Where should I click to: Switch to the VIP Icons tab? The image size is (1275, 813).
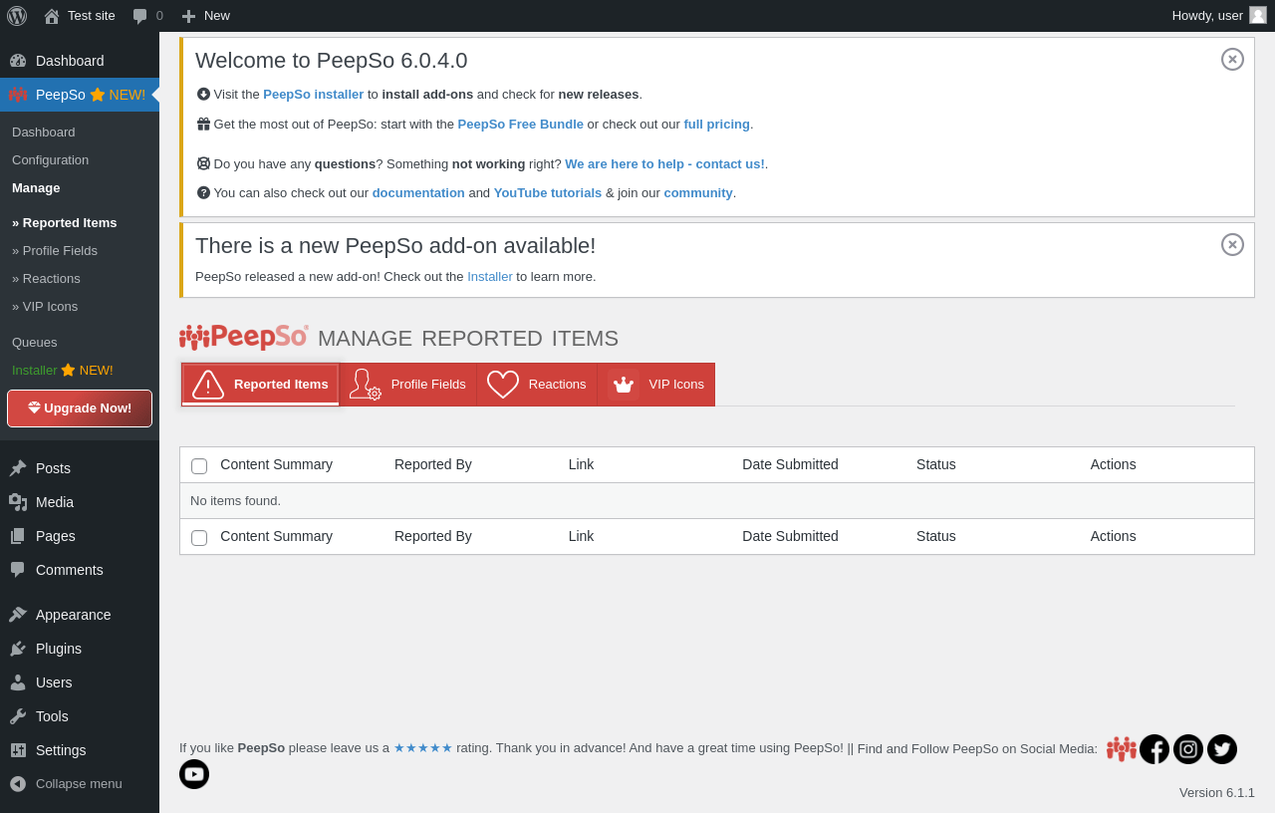[x=656, y=385]
